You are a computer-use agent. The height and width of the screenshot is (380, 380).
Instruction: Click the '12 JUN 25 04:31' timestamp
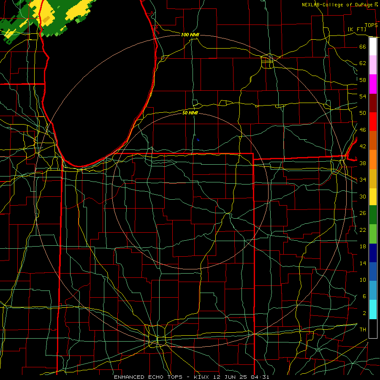(241, 377)
